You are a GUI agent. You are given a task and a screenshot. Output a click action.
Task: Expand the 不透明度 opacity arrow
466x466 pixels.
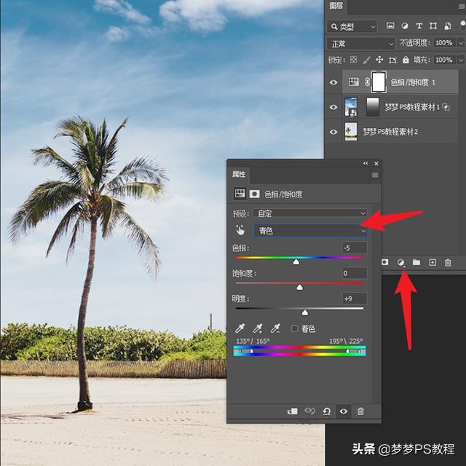pos(460,44)
